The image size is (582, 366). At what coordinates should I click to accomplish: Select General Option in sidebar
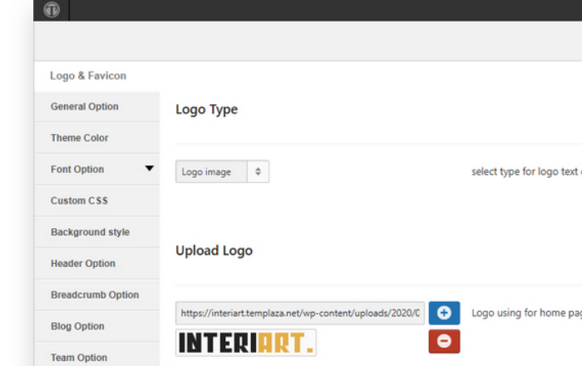(97, 107)
